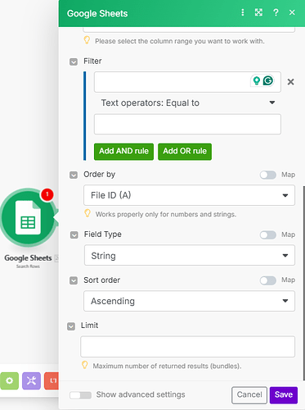The width and height of the screenshot is (305, 410).
Task: Click Add OR rule button
Action: (185, 151)
